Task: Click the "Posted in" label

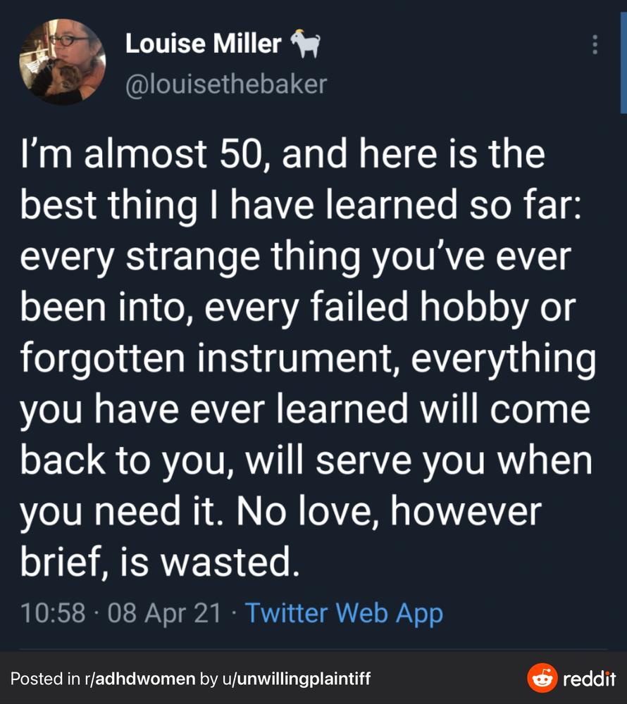Action: (x=45, y=679)
